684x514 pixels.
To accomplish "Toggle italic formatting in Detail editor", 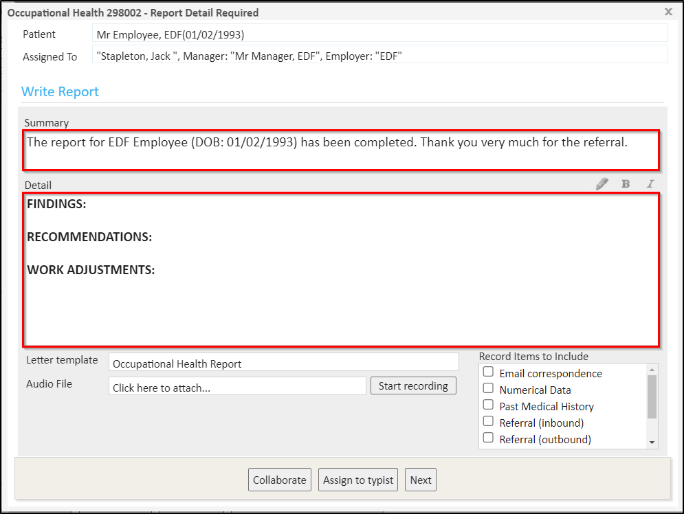I will [649, 184].
